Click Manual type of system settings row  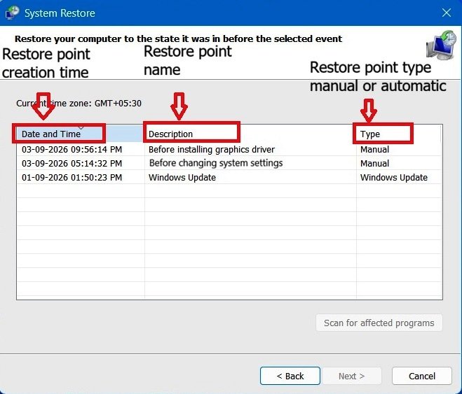[374, 163]
